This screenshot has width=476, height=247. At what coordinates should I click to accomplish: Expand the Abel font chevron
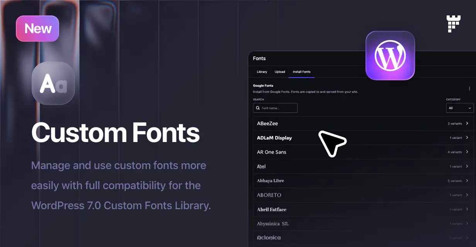pyautogui.click(x=467, y=166)
